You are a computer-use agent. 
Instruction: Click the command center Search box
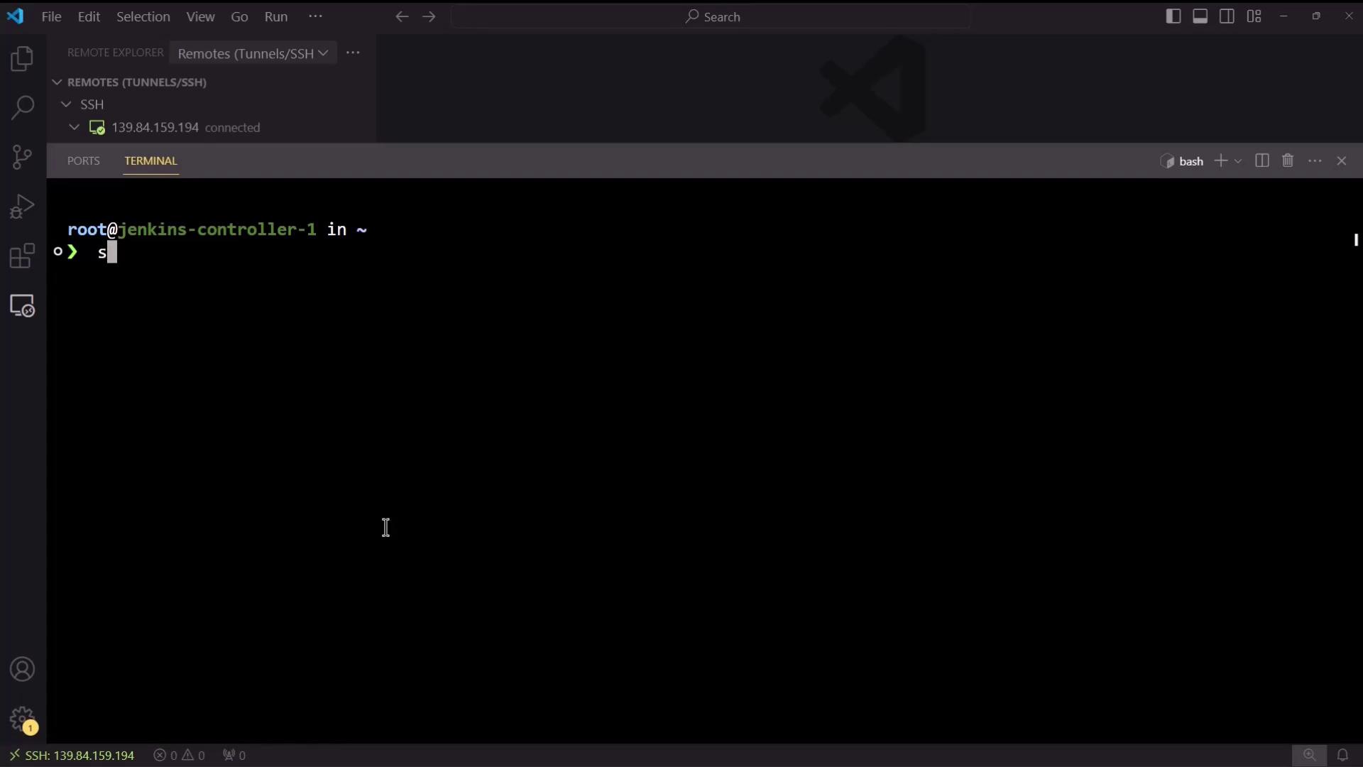pos(711,16)
